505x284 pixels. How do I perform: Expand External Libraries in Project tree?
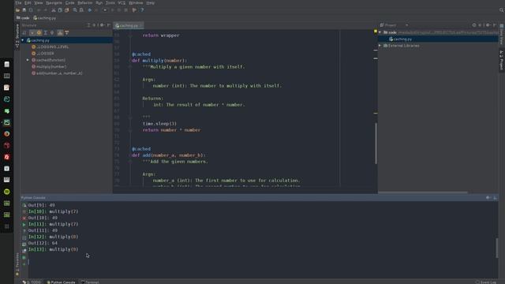(x=380, y=46)
